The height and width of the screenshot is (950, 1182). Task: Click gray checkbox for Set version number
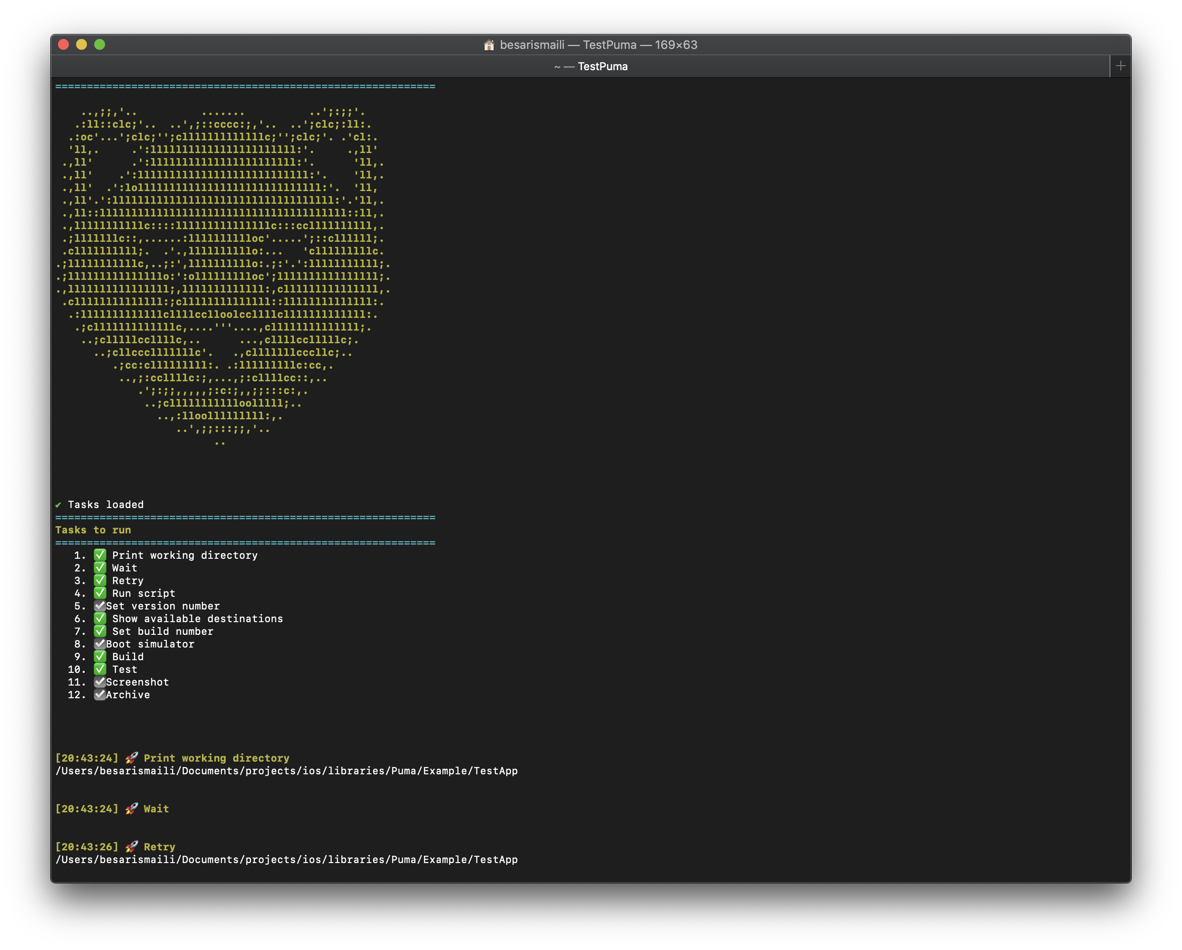[x=99, y=606]
